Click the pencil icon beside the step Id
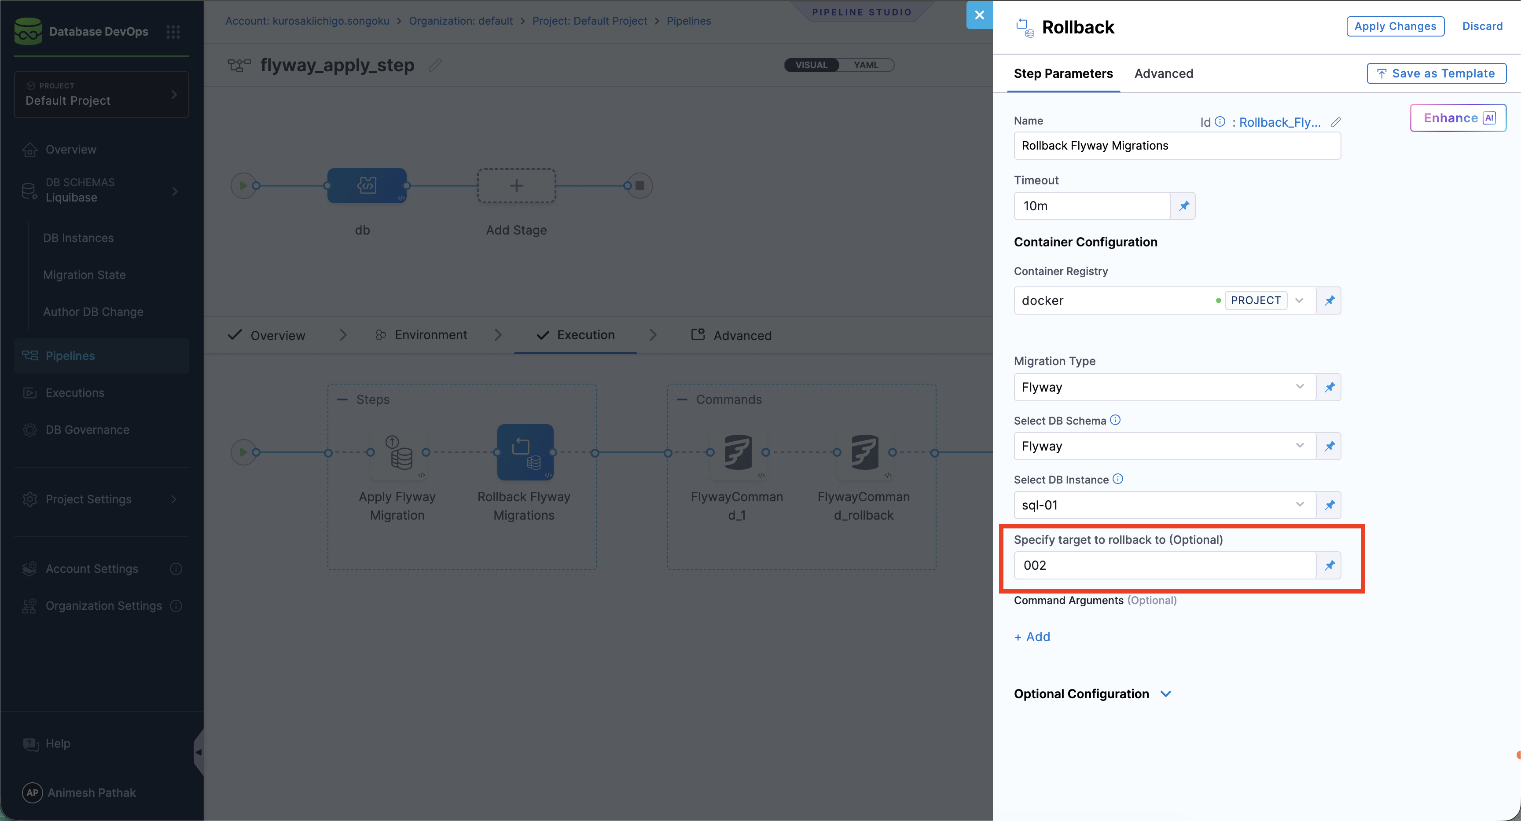This screenshot has height=821, width=1521. [1336, 122]
